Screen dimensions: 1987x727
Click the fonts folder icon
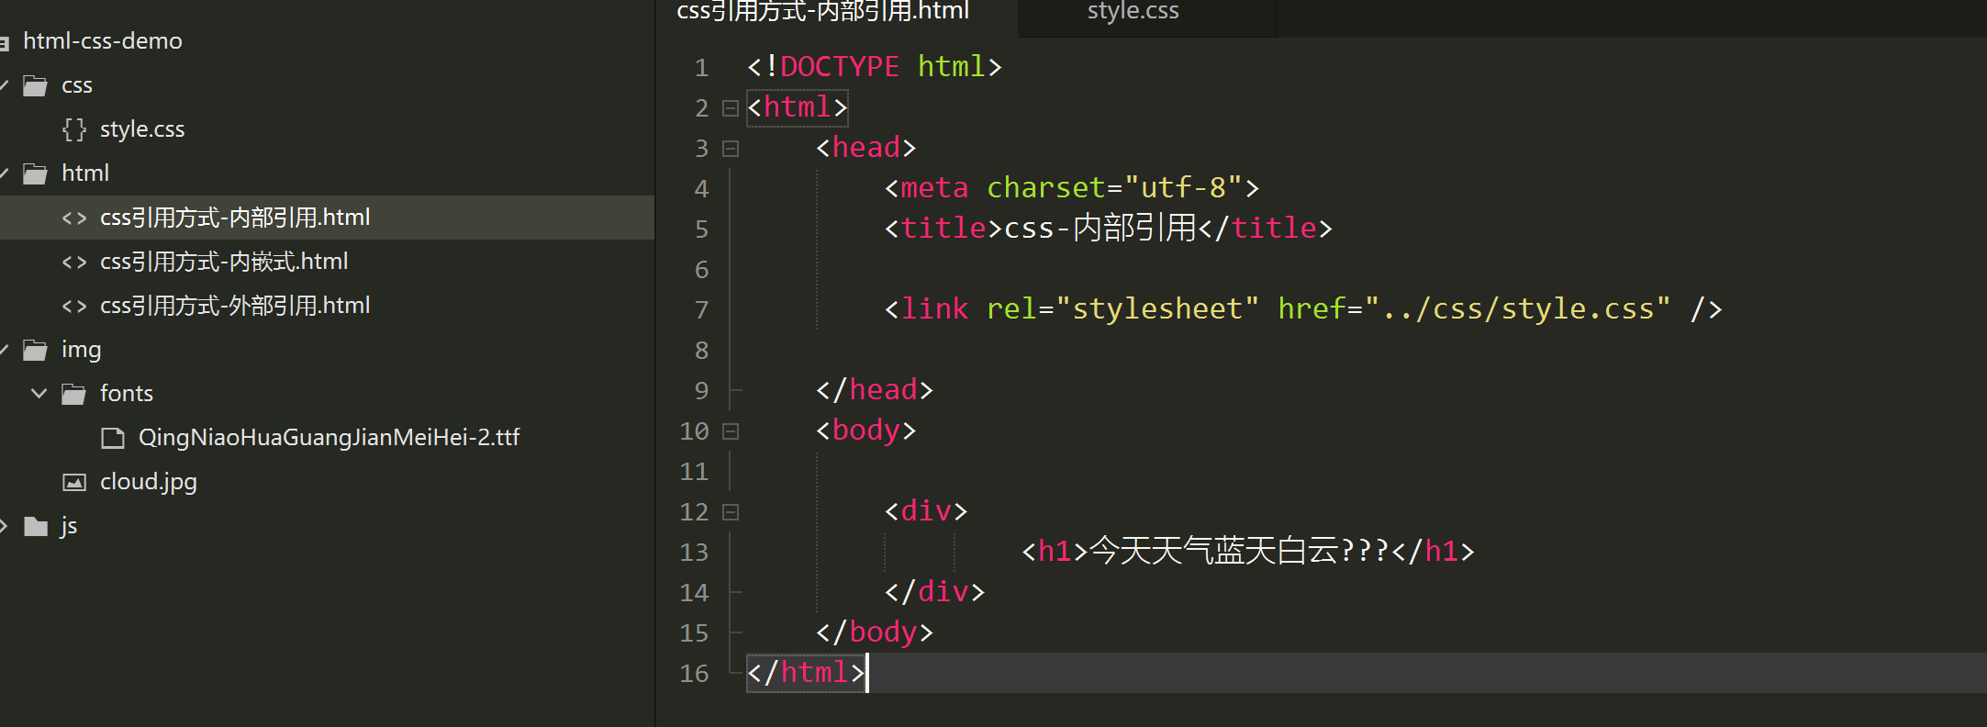(73, 395)
